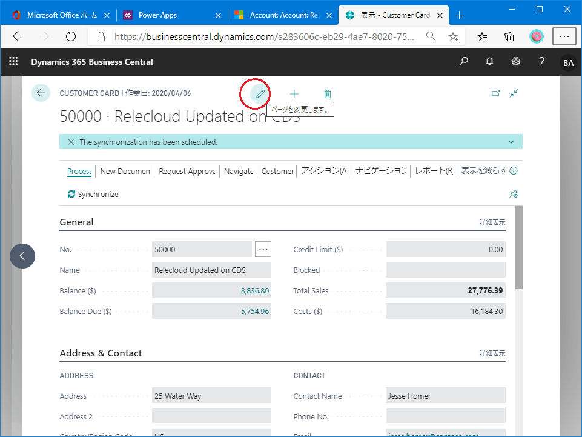Viewport: 582px width, 437px height.
Task: Open the ナビゲーション menu
Action: tap(381, 171)
